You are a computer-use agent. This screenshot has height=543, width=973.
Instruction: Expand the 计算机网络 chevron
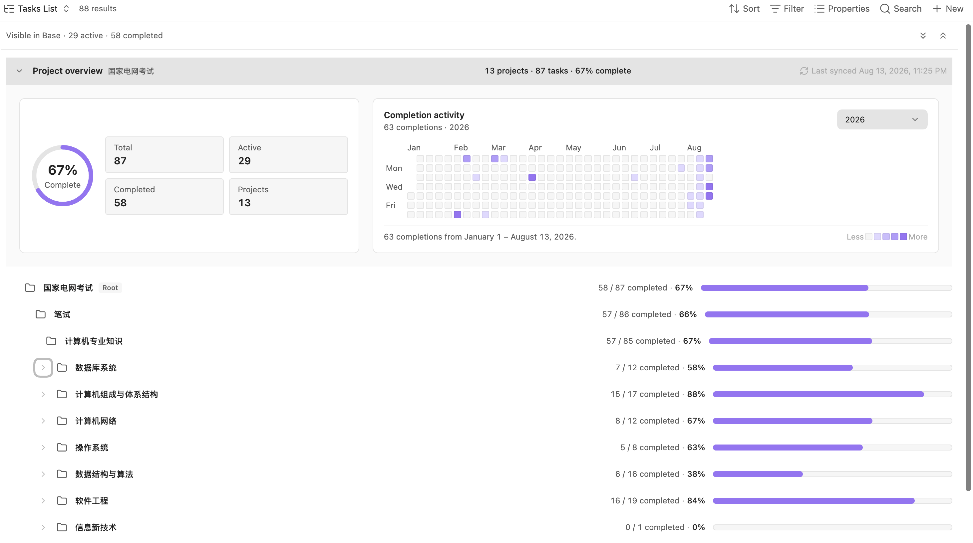[x=43, y=421]
